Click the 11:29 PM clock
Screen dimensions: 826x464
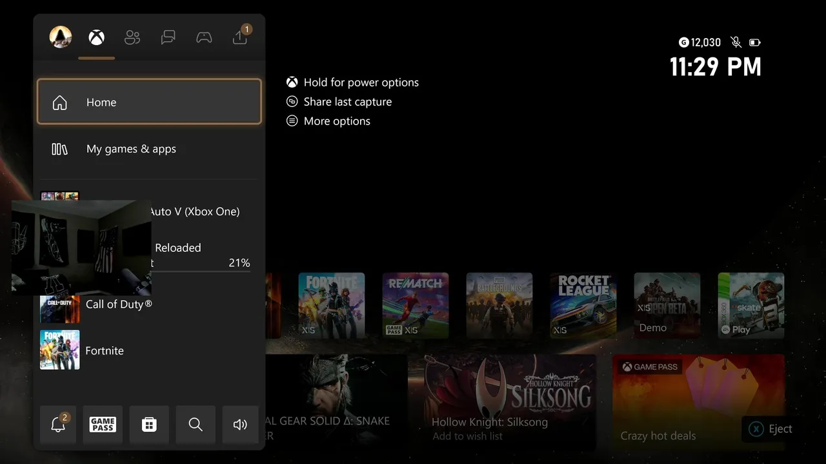[x=716, y=67]
